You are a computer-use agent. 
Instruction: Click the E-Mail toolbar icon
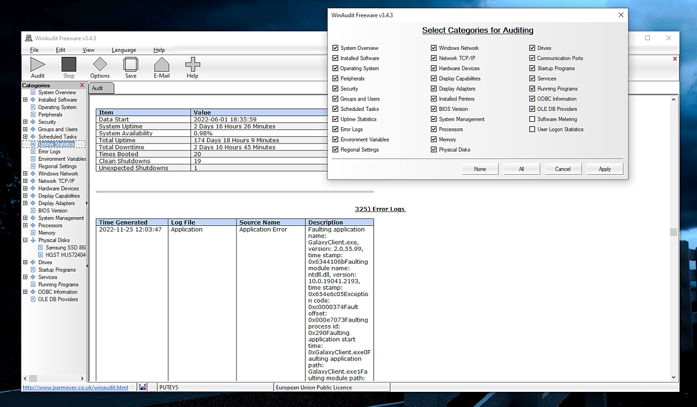pos(161,67)
